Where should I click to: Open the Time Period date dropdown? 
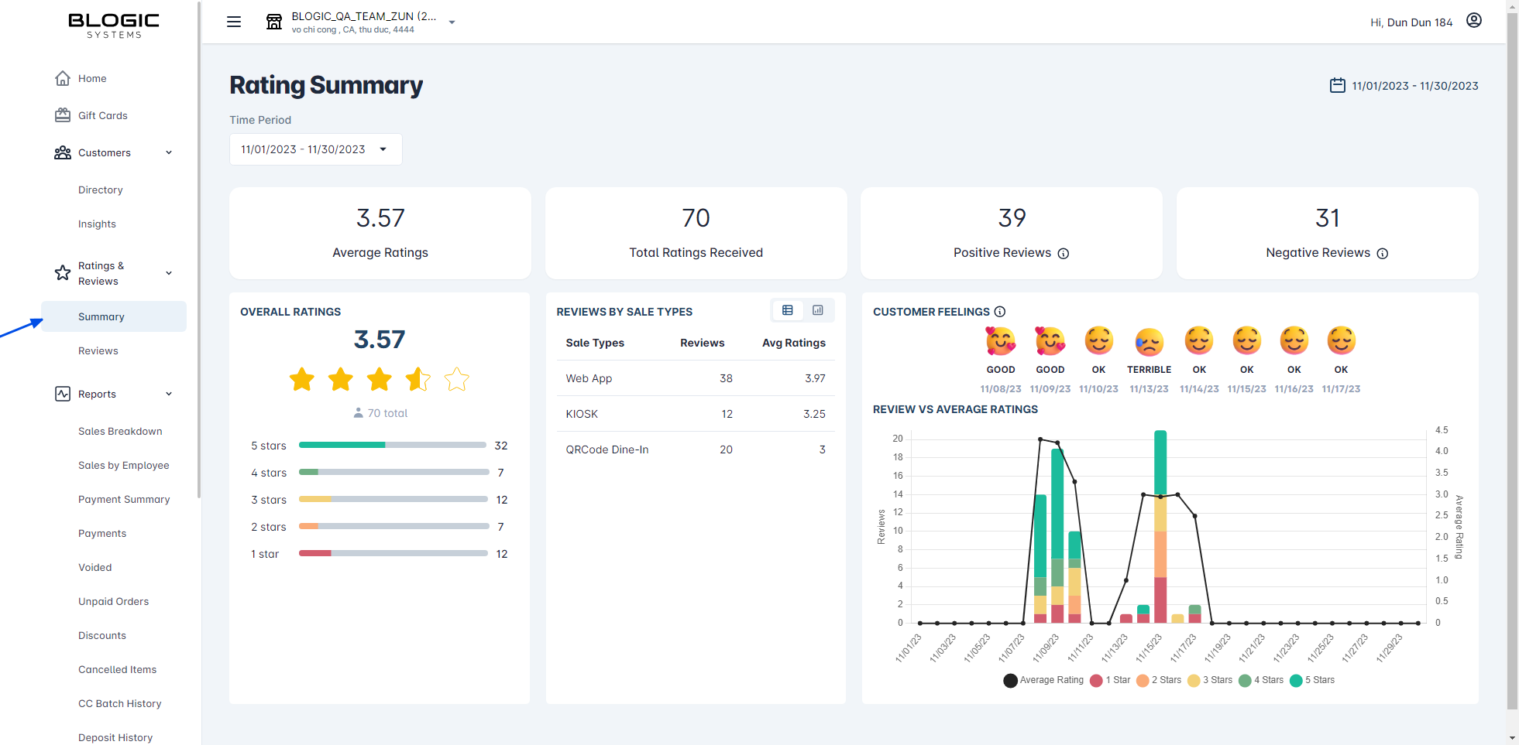click(315, 149)
